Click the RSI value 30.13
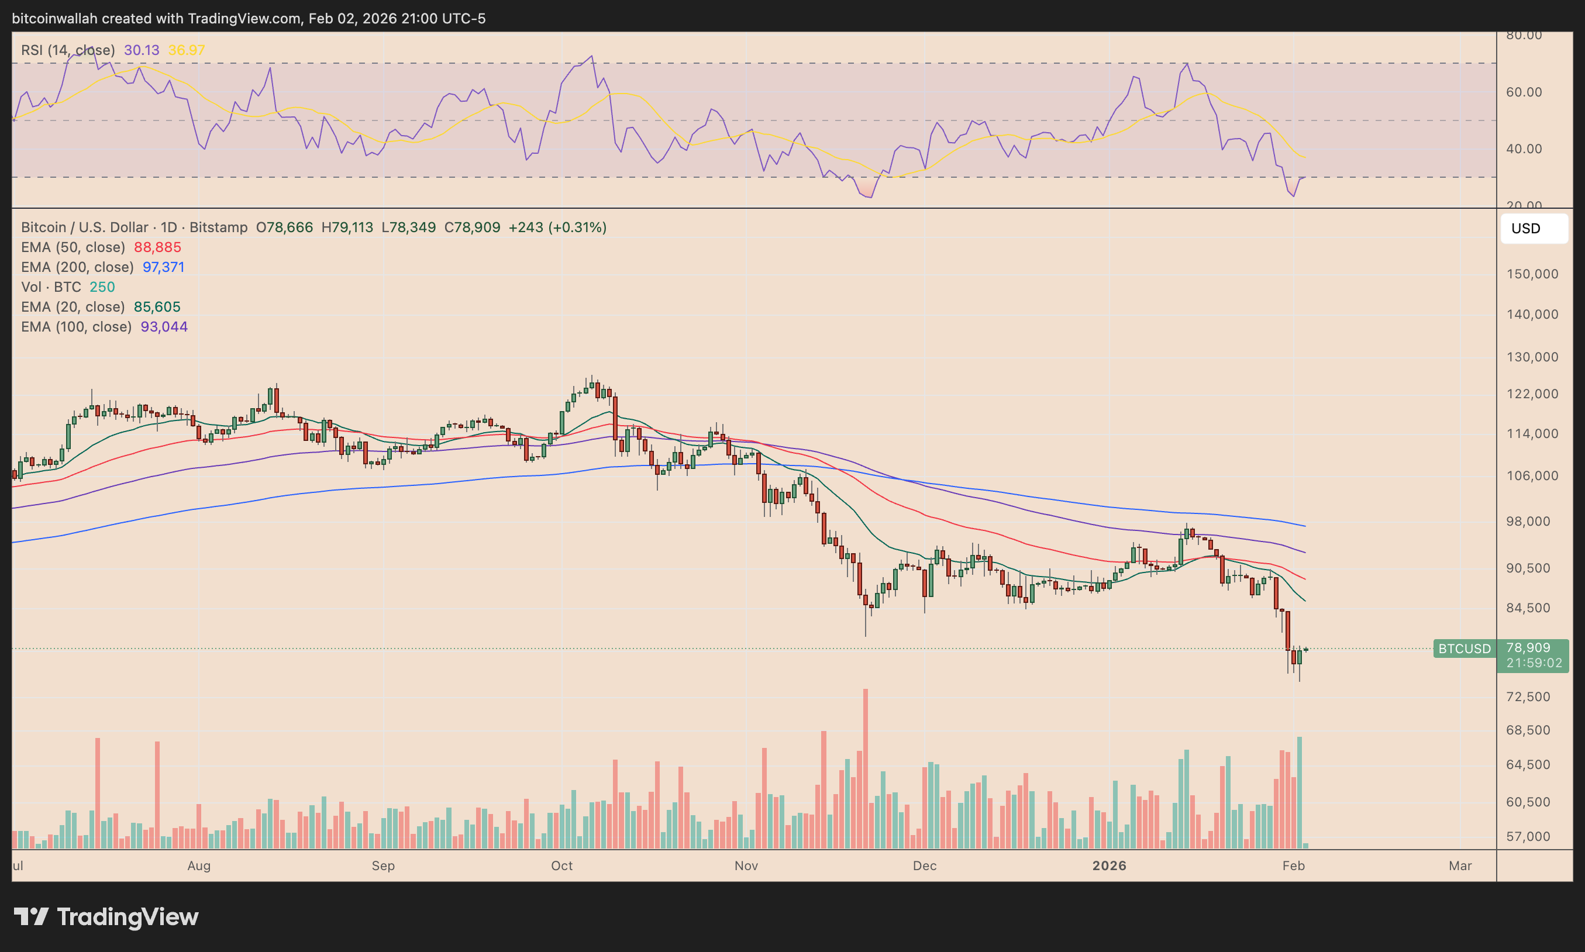Image resolution: width=1585 pixels, height=952 pixels. (142, 49)
